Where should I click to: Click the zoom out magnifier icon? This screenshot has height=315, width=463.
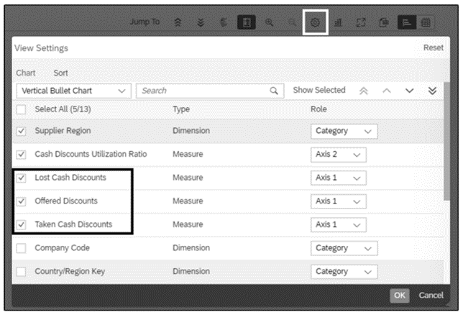tap(292, 22)
